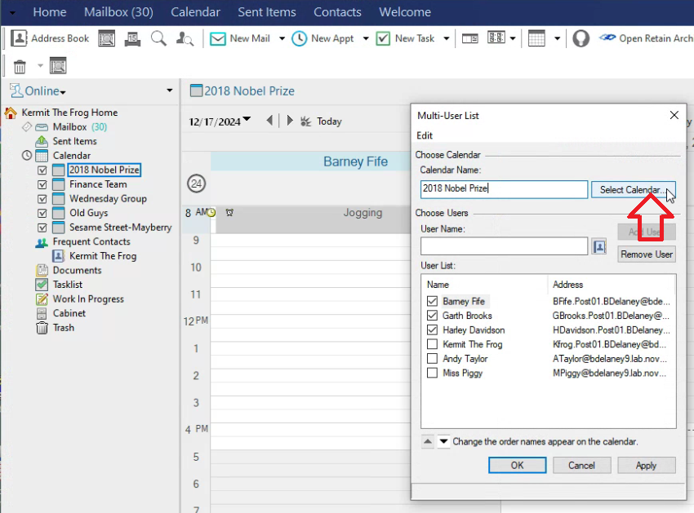Open the New Task dropdown arrow
The height and width of the screenshot is (513, 694).
446,38
